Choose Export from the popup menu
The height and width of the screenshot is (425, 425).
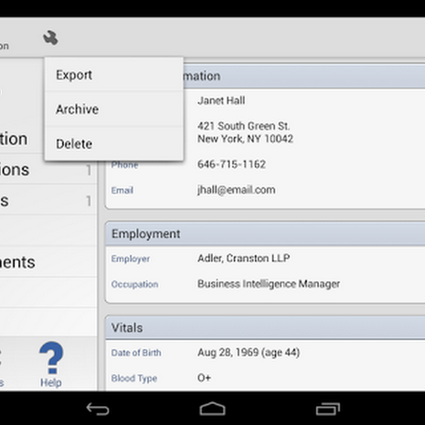114,75
